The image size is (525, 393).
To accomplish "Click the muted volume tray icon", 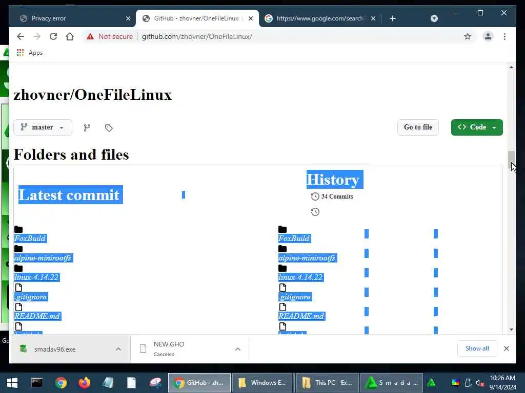I will tap(480, 383).
